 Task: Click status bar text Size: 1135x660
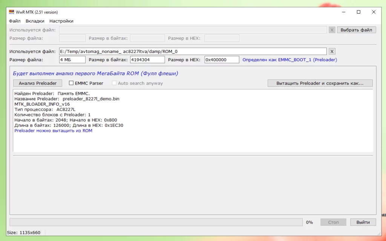[24, 232]
